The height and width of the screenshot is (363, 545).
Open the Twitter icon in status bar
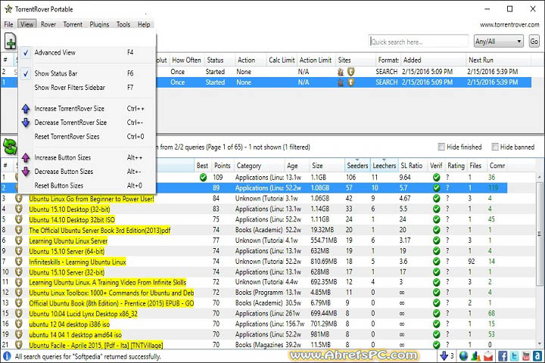coord(515,356)
